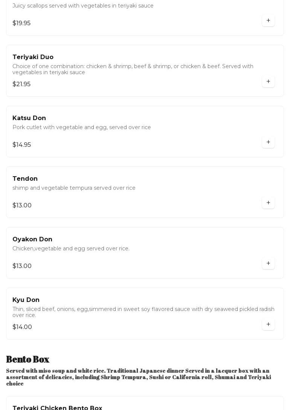Screen dimensions: 290x410
Task: Click the Kyu Don sliced beef description
Action: pos(143,312)
